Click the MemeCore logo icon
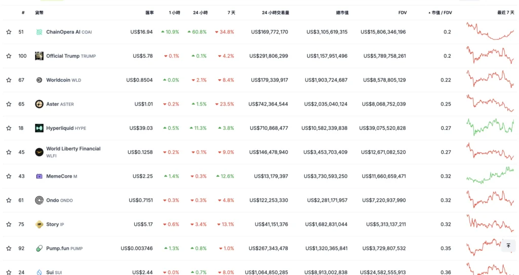Viewport: 519px width, 275px height. coord(39,176)
